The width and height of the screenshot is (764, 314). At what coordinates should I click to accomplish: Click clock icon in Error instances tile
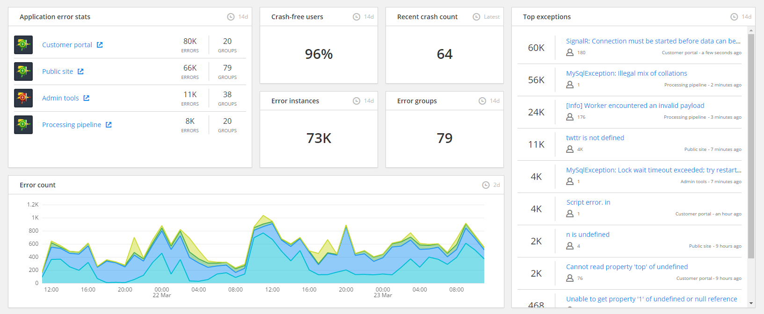(357, 101)
